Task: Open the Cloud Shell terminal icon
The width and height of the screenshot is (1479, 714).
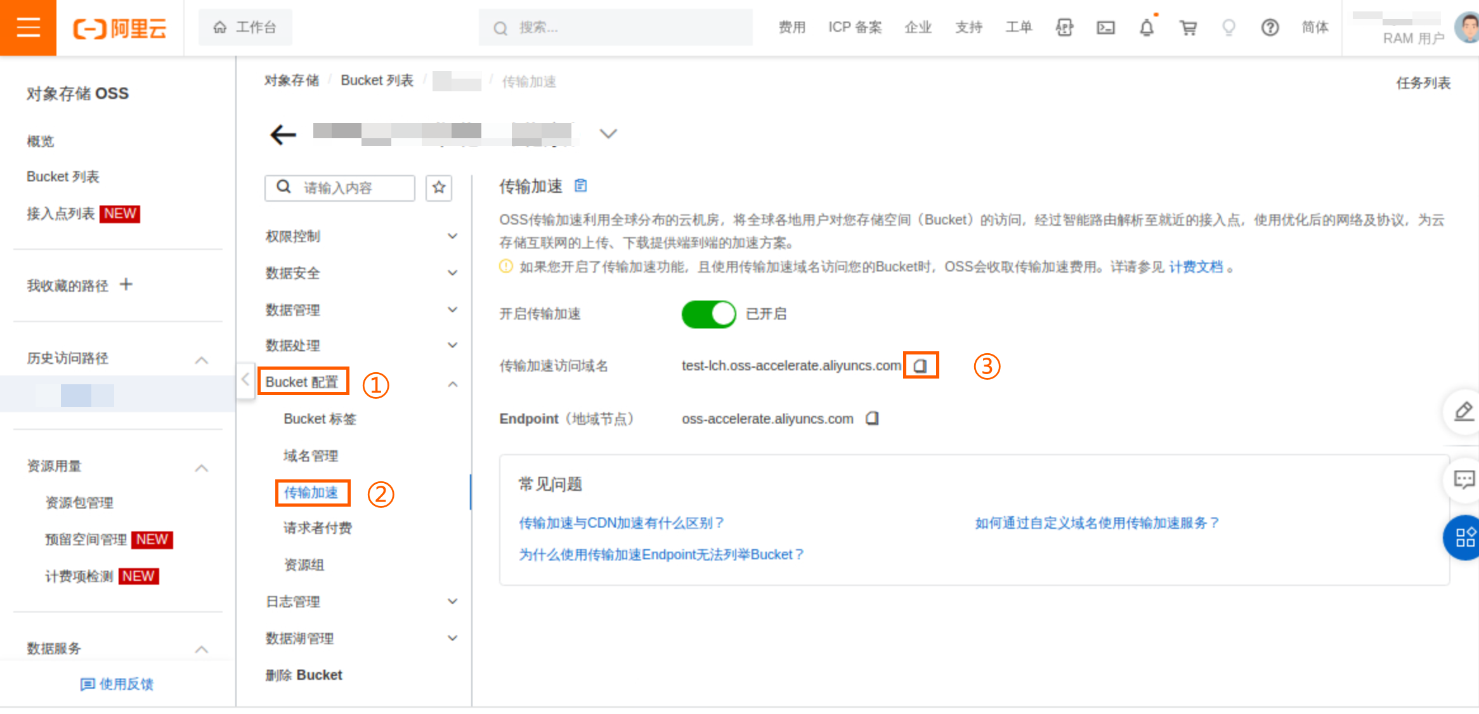Action: tap(1105, 27)
